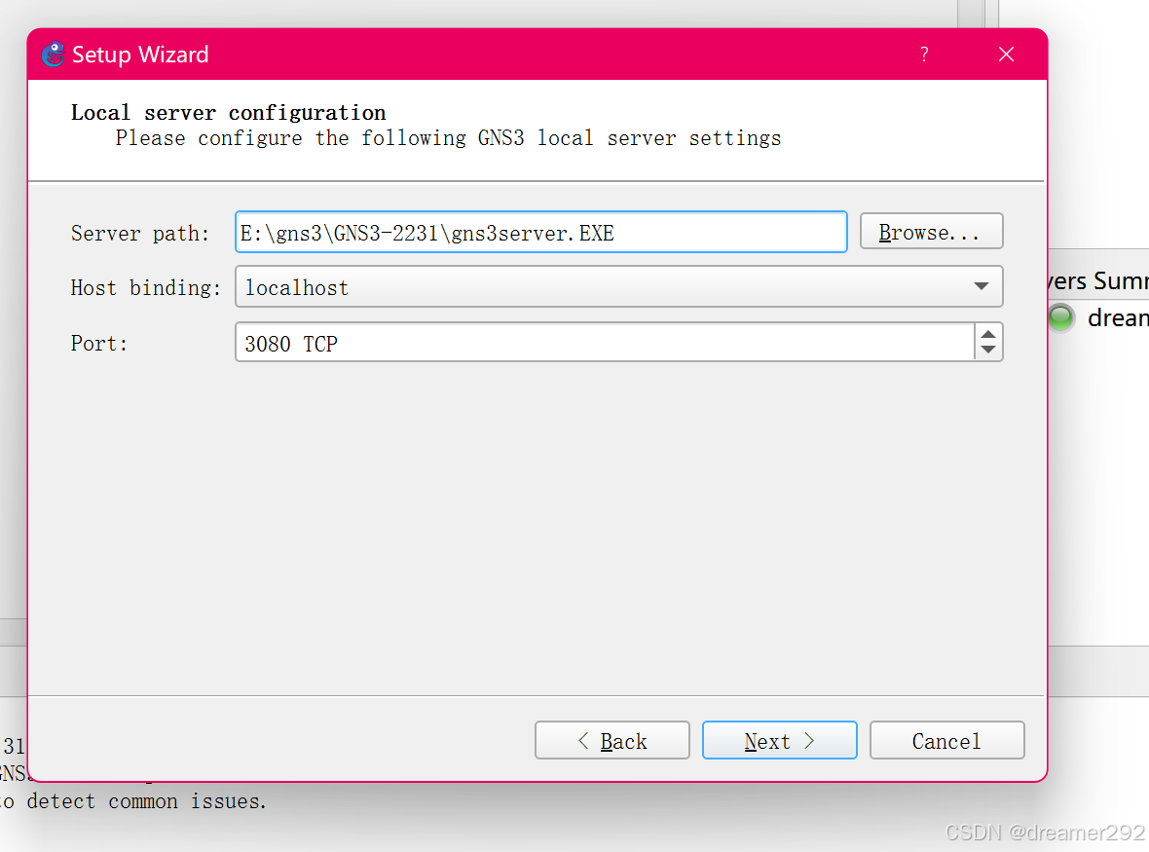Click the 'detect common issues' console text
Screen dimensions: 1149x852
(x=146, y=801)
